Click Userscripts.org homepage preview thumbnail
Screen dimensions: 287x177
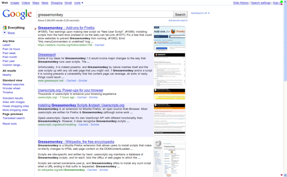[x=169, y=94]
